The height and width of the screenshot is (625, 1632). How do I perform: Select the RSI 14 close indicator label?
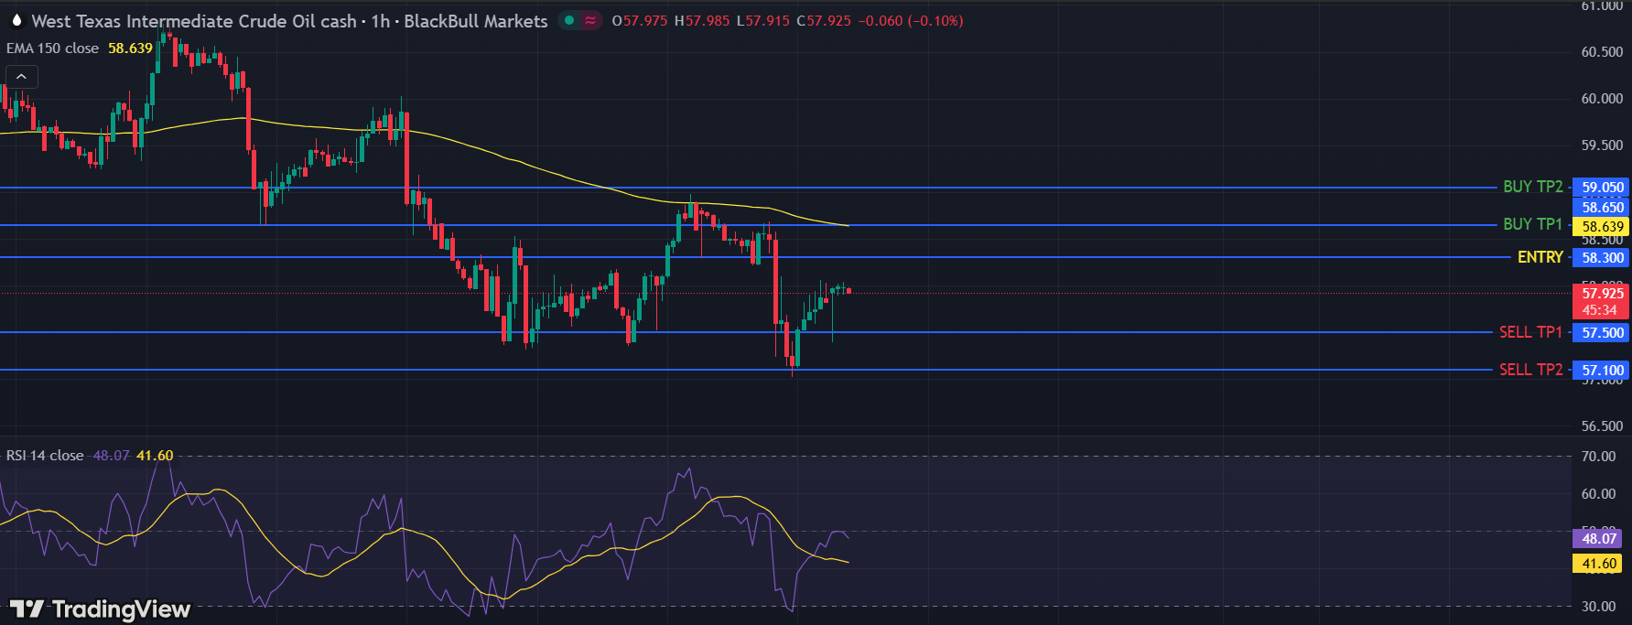point(45,456)
